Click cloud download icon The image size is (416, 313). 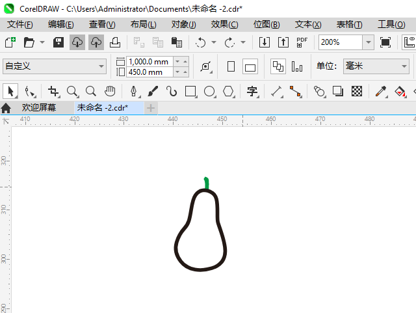(x=77, y=42)
